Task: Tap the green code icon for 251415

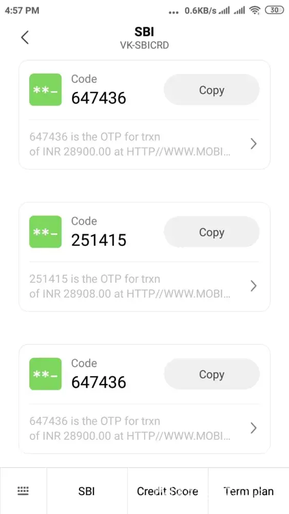Action: [46, 232]
